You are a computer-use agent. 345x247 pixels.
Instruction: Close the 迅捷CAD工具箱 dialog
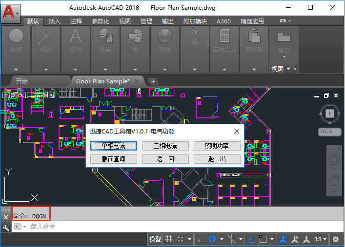(237, 131)
